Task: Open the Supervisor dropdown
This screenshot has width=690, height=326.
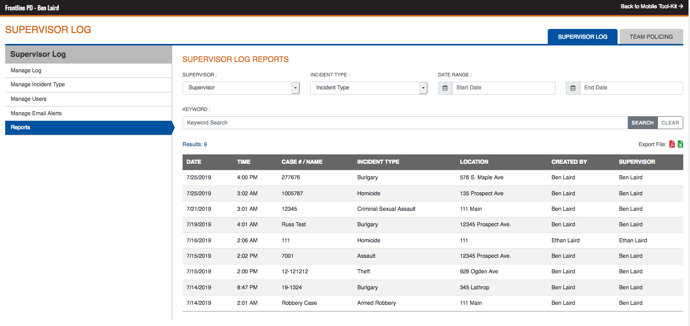Action: (241, 88)
